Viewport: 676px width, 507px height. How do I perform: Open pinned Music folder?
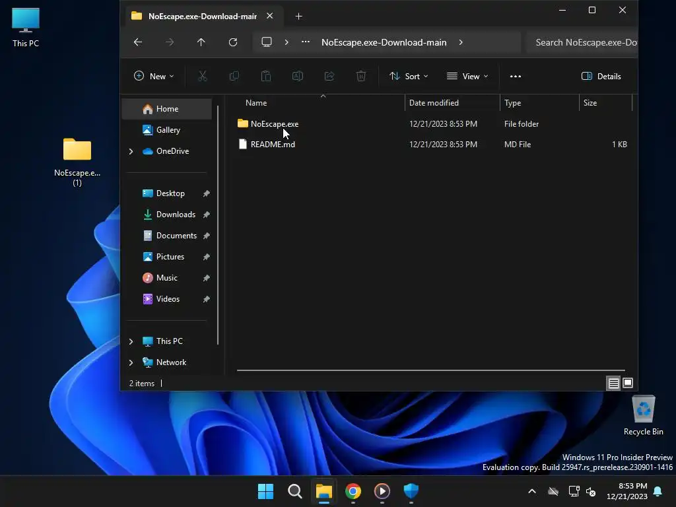[166, 278]
